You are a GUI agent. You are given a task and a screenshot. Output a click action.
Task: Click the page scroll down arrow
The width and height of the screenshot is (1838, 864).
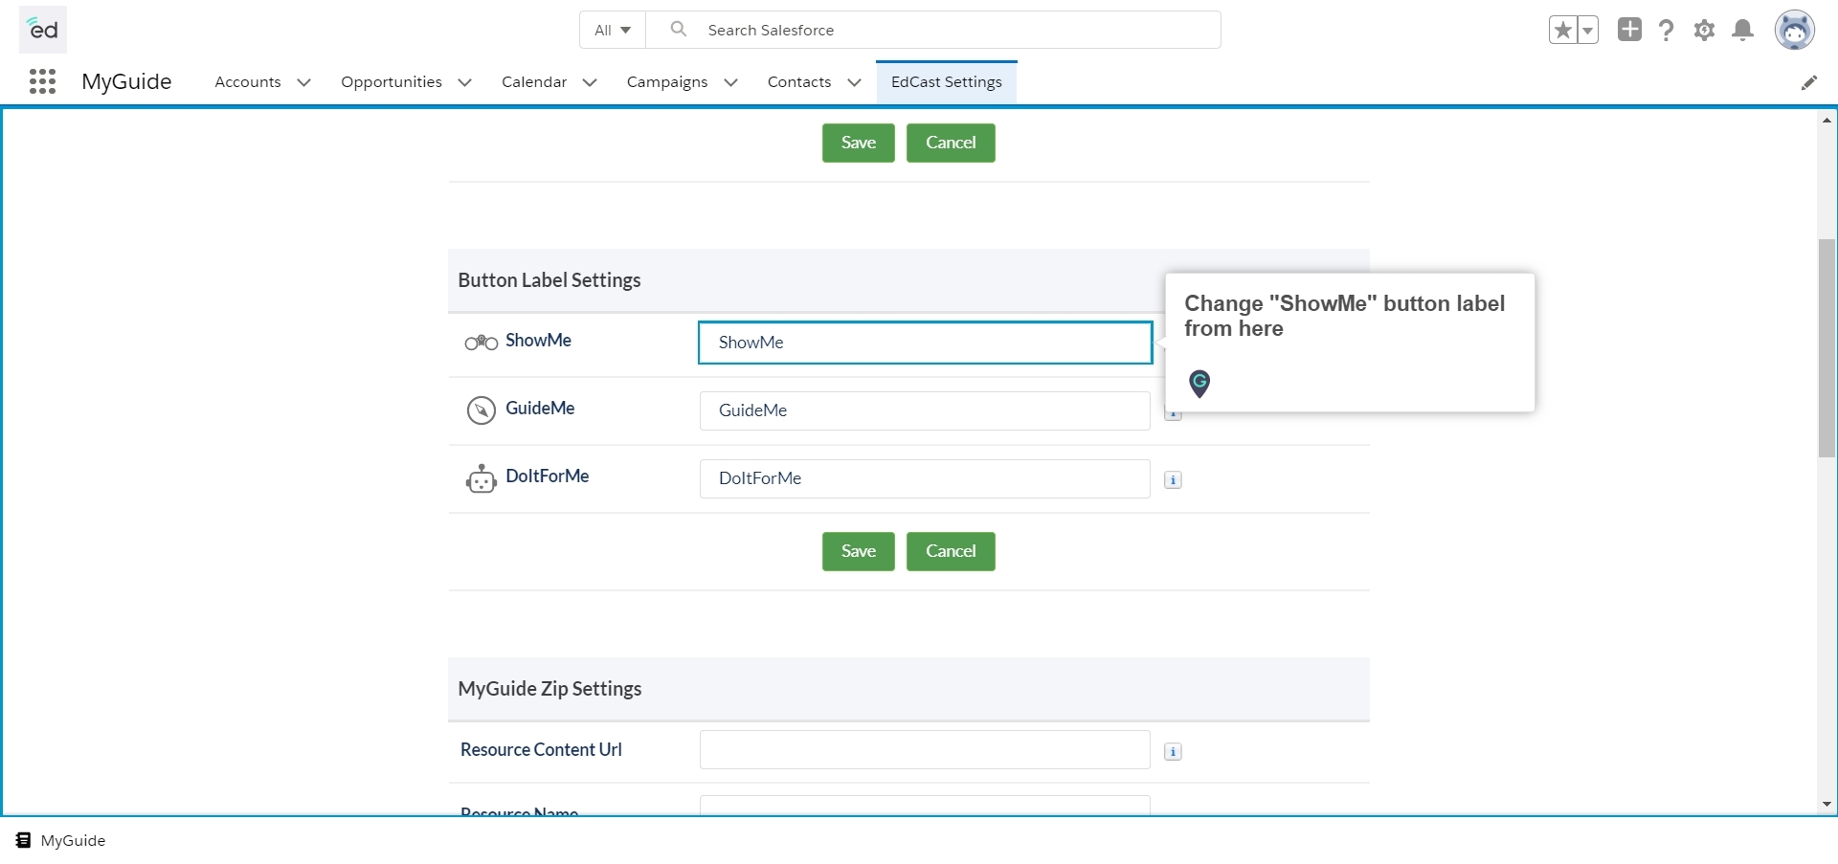click(x=1827, y=804)
